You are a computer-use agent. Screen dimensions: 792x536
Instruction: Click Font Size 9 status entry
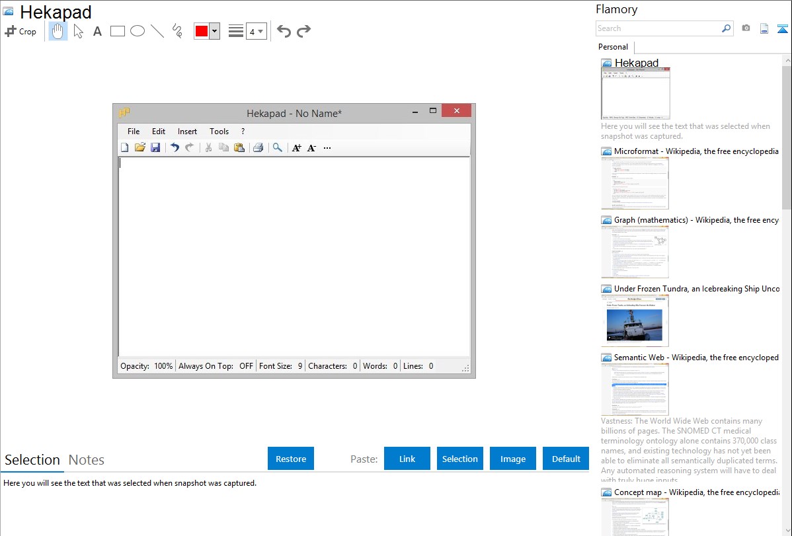click(x=281, y=366)
